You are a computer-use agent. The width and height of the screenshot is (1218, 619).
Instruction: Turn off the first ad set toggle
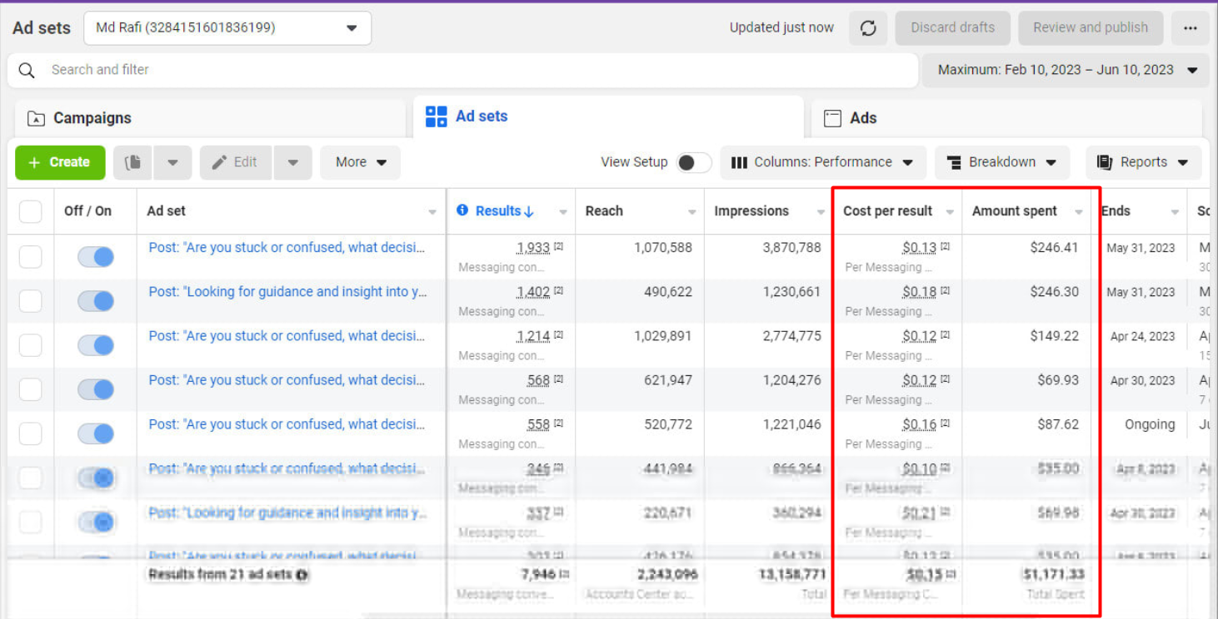96,257
